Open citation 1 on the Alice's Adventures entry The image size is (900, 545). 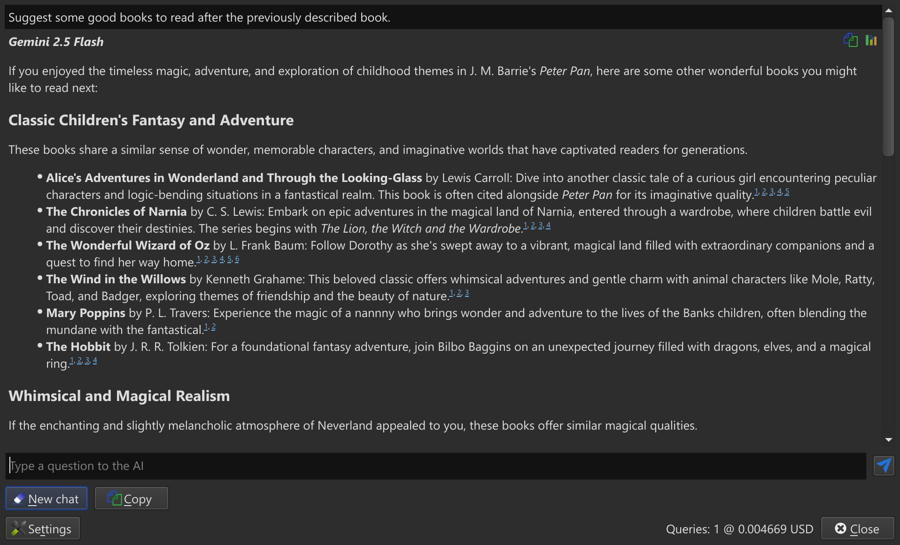pos(757,192)
